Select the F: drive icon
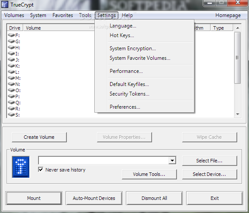This screenshot has width=249, height=213. pos(11,35)
